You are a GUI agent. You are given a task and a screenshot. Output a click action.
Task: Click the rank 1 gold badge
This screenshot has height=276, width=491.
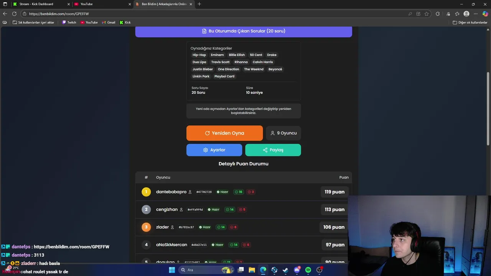146,192
